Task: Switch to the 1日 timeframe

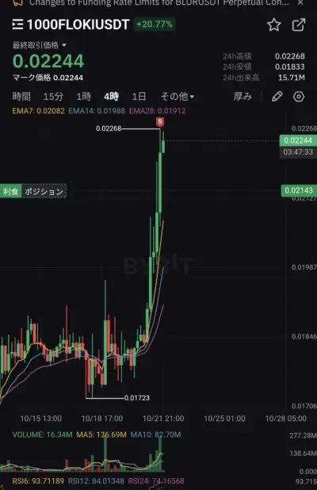Action: pyautogui.click(x=139, y=97)
